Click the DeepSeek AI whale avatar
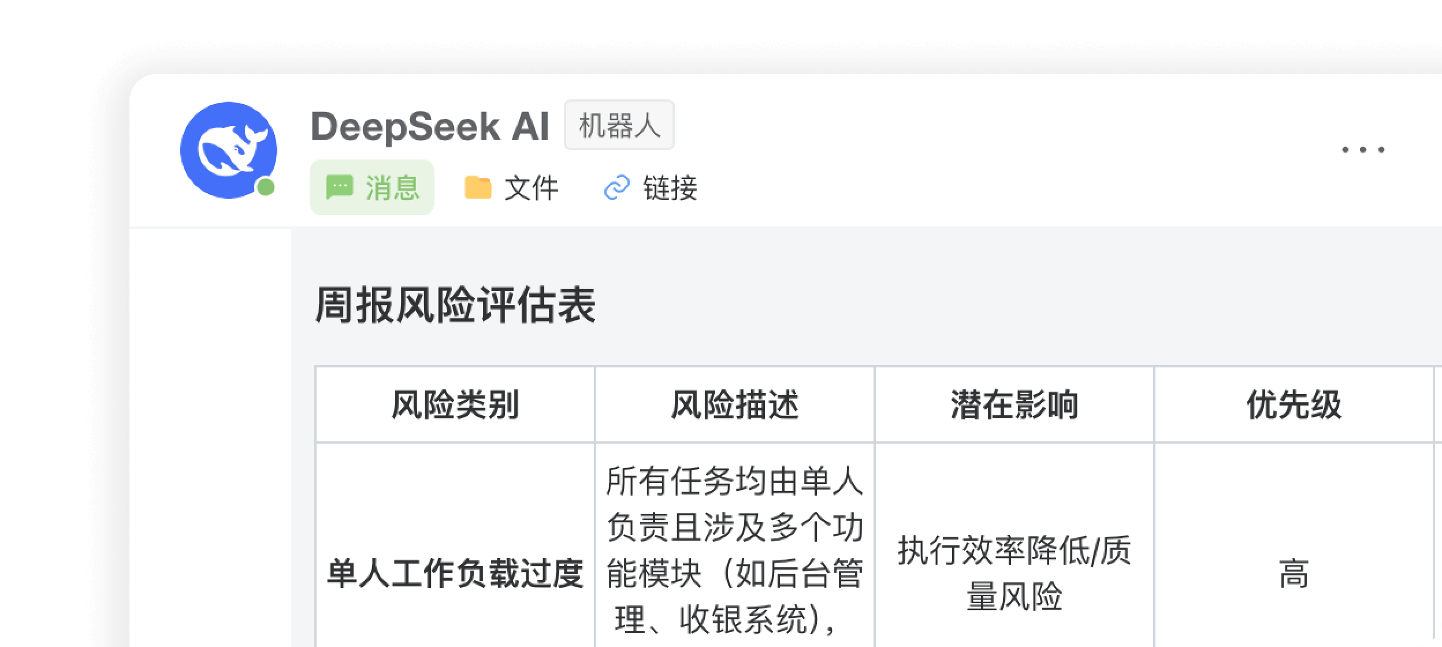The image size is (1442, 647). 229,150
